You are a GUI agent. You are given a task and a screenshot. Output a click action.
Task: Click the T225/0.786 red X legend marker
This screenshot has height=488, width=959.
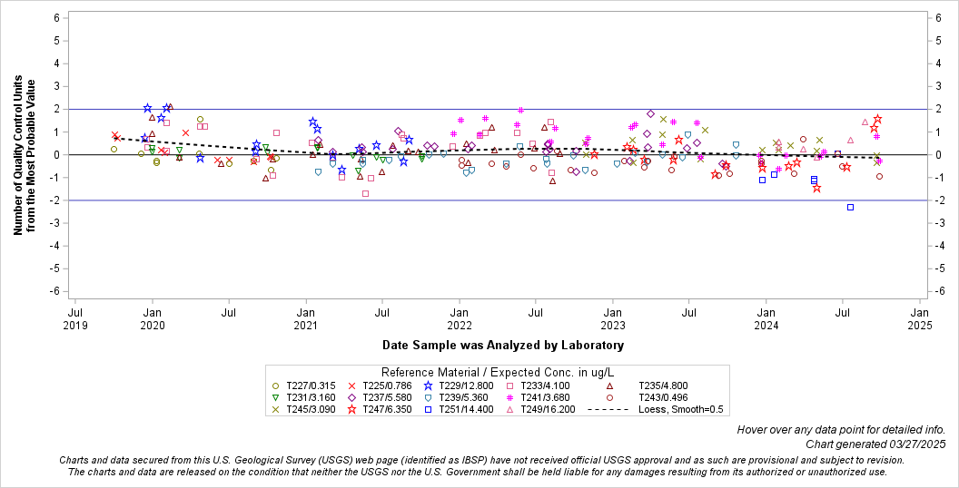pyautogui.click(x=351, y=386)
